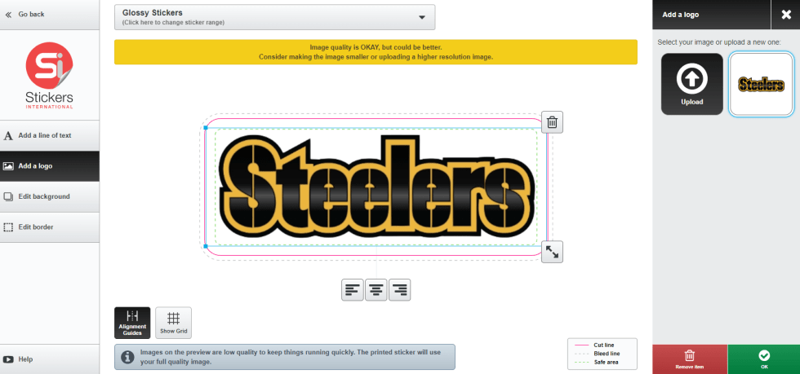Click the resize arrows handle icon
This screenshot has width=800, height=374.
tap(552, 252)
